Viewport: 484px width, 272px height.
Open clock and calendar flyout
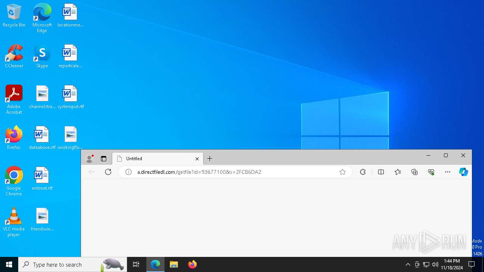point(452,264)
